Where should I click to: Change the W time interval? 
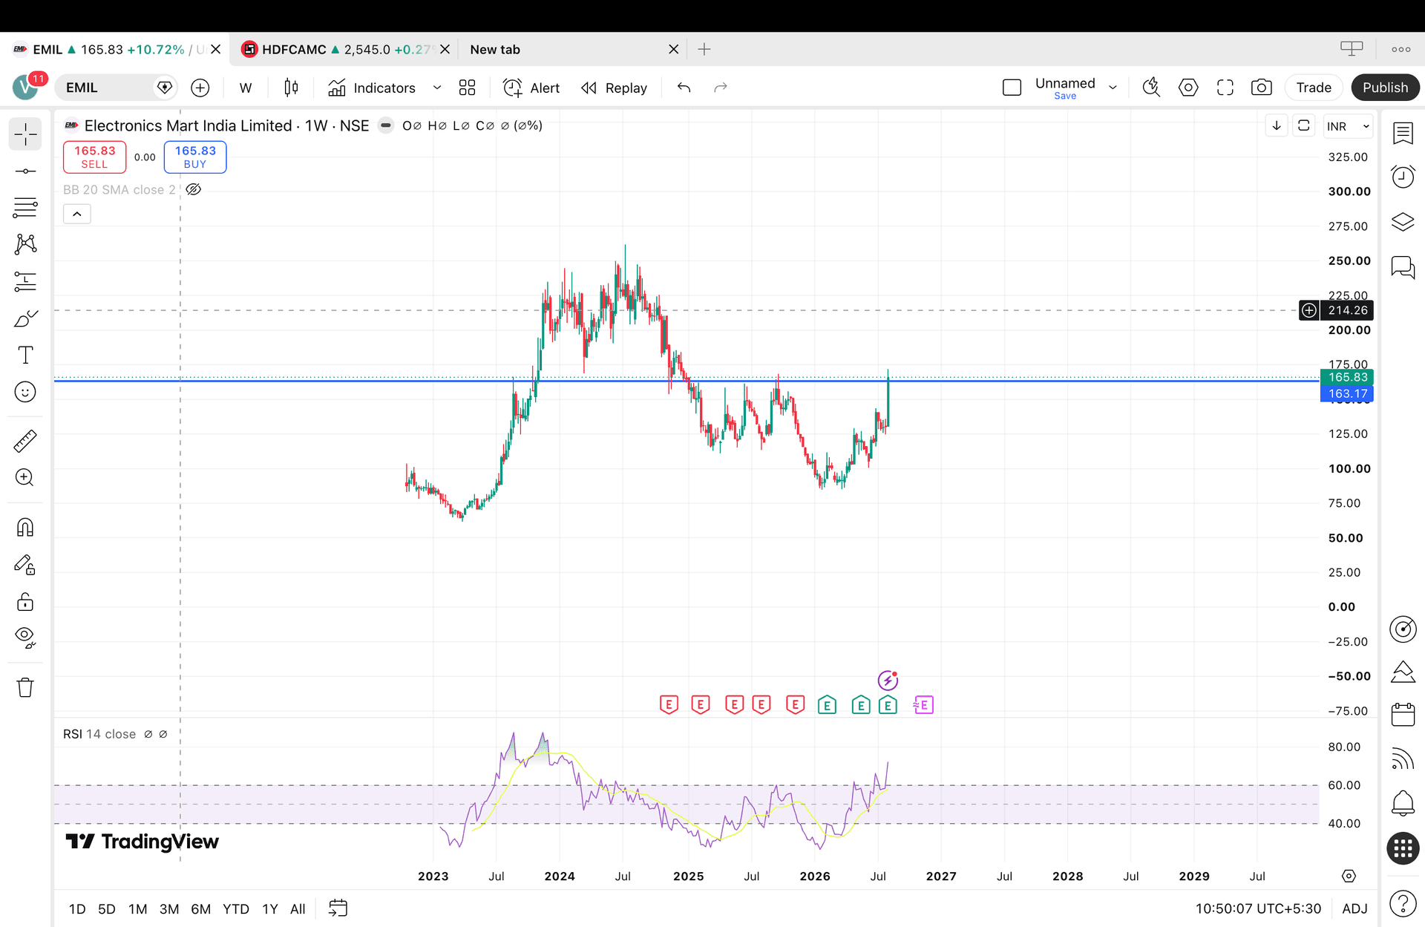click(x=246, y=88)
